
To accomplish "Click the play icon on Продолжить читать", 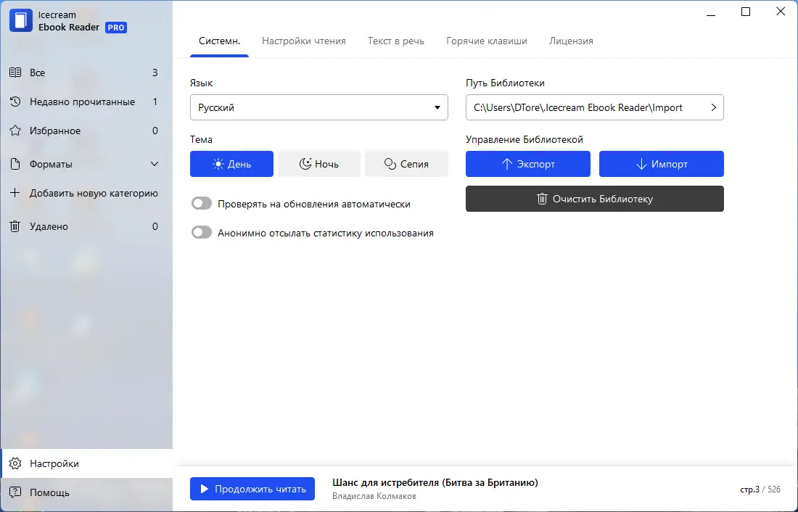I will 205,489.
